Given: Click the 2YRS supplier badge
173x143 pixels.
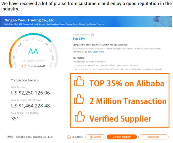Looking at the screenshot, I should [x=10, y=137].
